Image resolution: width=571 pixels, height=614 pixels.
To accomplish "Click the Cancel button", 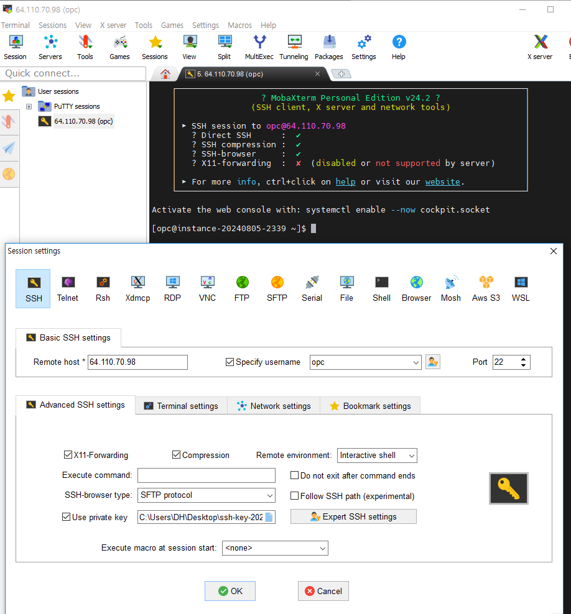I will (323, 591).
